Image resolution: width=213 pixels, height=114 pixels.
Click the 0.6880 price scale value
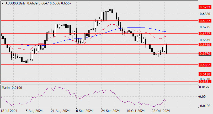(205, 14)
